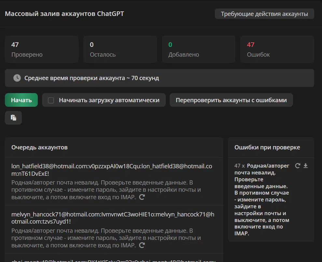Enable the Начинать загрузку автоматически checkbox
322x262 pixels.
click(x=51, y=100)
